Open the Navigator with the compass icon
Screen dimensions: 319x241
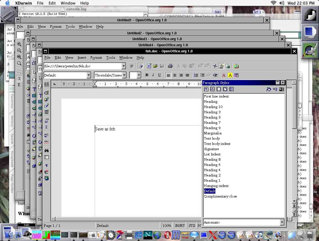[x=215, y=66]
